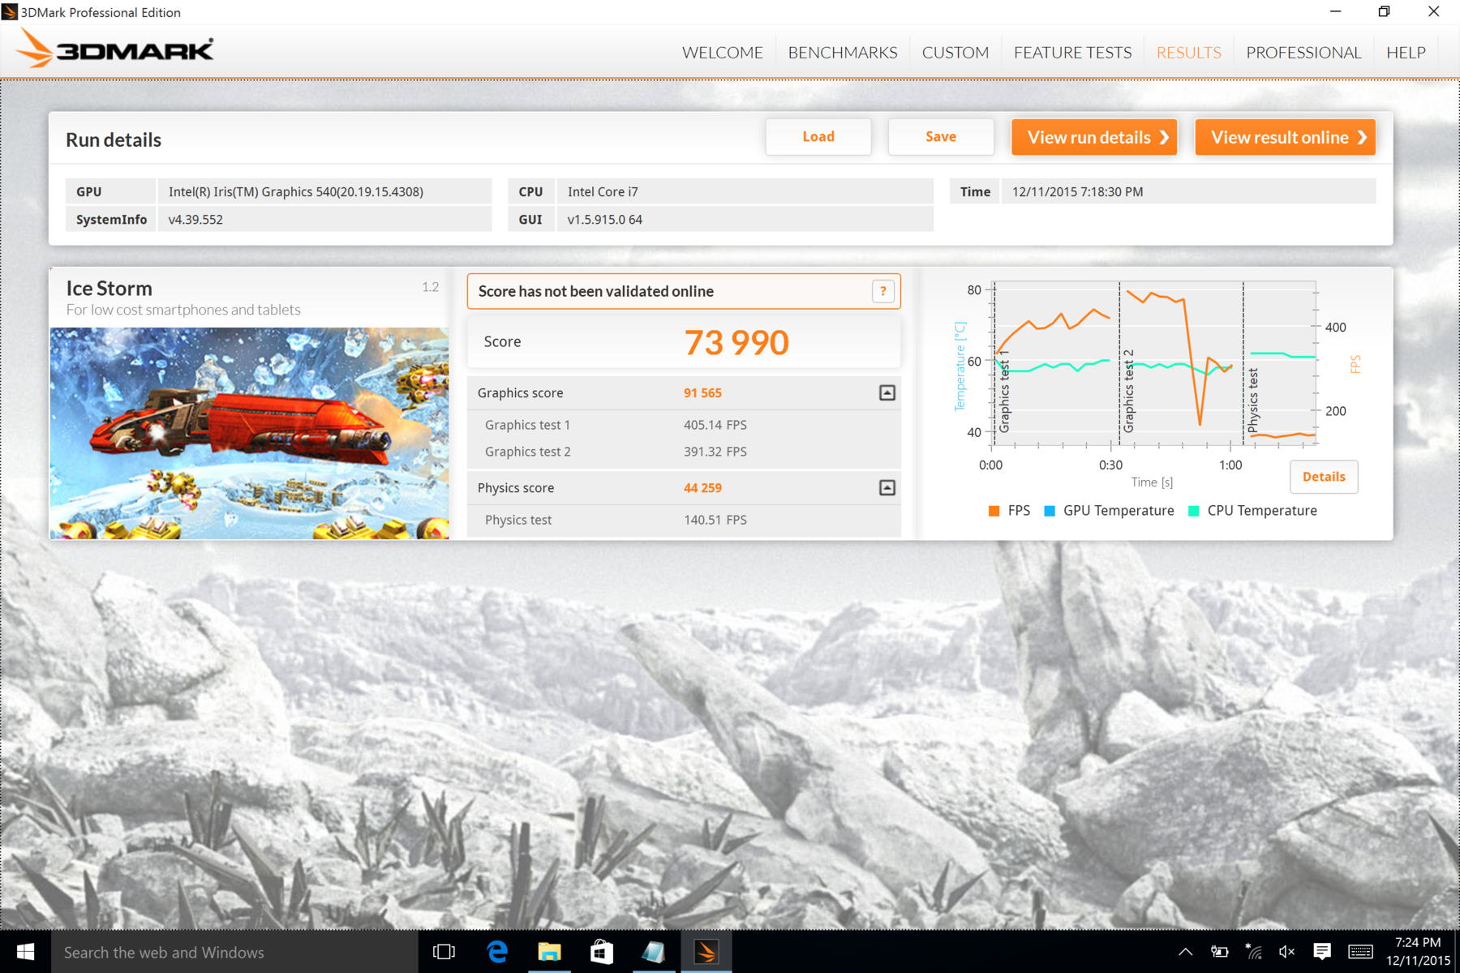Open the Wi-Fi network tray icon
Image resolution: width=1460 pixels, height=973 pixels.
click(x=1253, y=952)
